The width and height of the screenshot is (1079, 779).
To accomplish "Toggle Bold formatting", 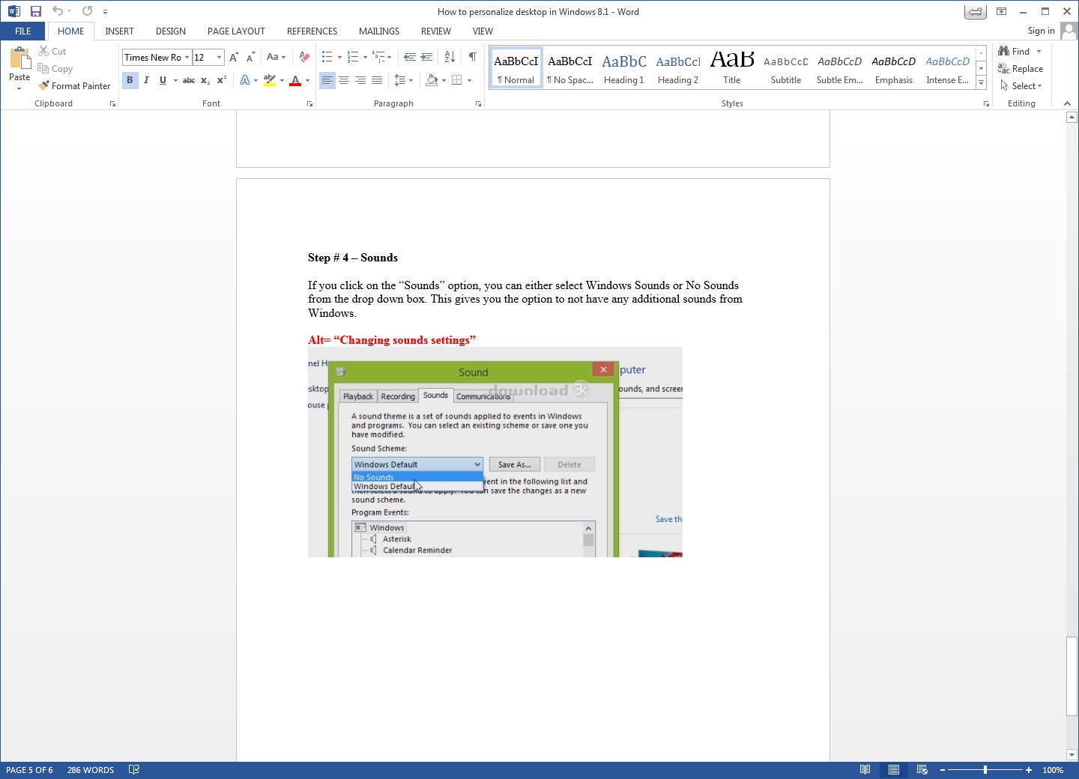I will [130, 80].
